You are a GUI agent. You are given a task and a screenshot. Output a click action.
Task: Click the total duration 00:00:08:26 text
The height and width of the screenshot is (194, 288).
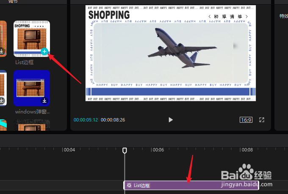point(113,120)
